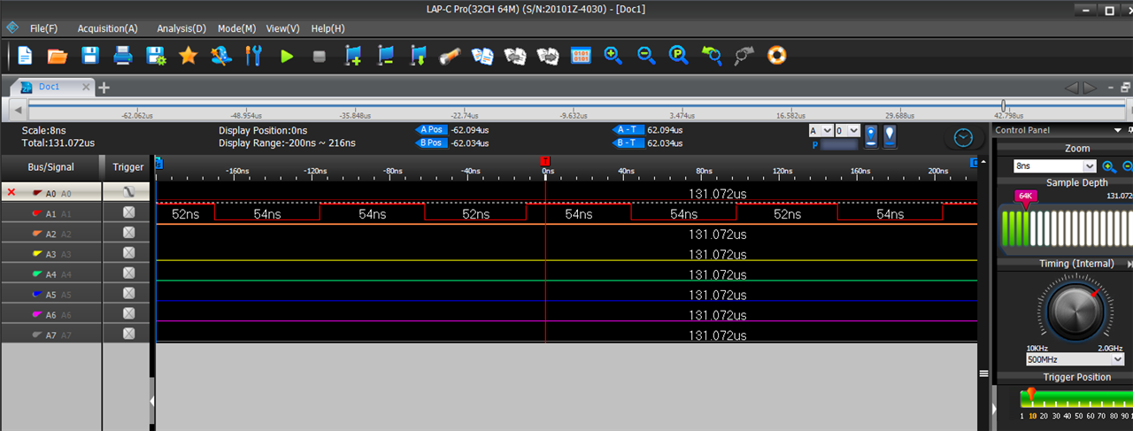The image size is (1133, 431).
Task: Click the grayed next-zoom magnifier icon
Action: (744, 56)
